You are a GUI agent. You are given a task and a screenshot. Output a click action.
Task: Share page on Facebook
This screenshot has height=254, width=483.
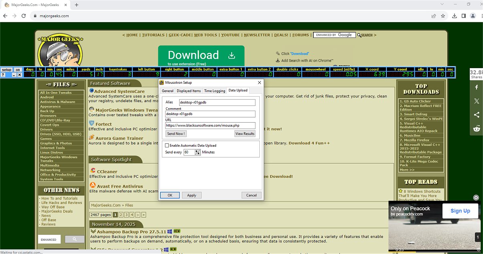tap(477, 87)
